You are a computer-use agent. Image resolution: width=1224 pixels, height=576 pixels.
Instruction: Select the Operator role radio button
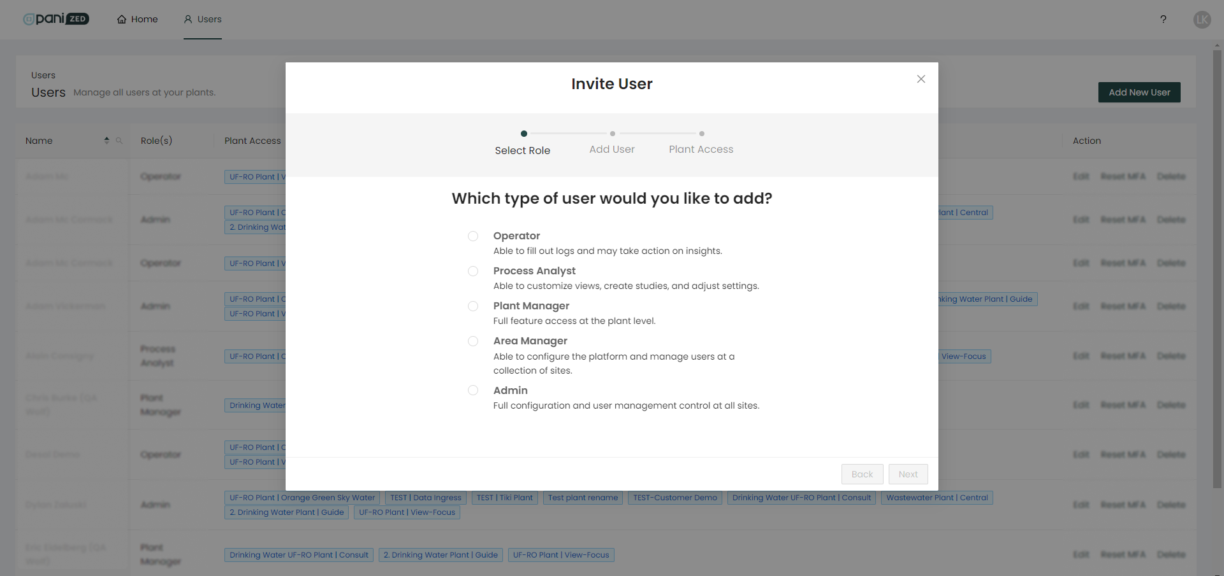pyautogui.click(x=473, y=236)
